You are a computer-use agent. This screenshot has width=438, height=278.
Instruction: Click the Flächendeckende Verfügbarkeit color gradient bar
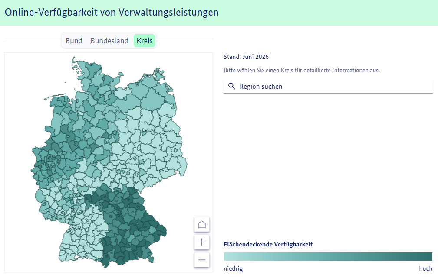(328, 256)
